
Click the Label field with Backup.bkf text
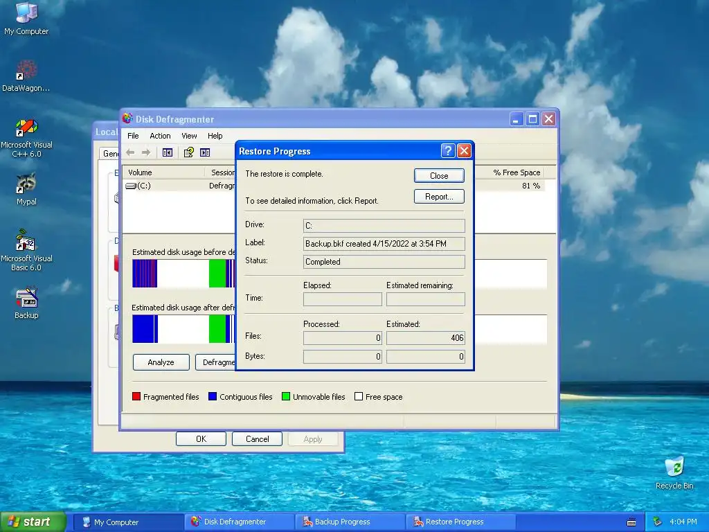[x=384, y=243]
